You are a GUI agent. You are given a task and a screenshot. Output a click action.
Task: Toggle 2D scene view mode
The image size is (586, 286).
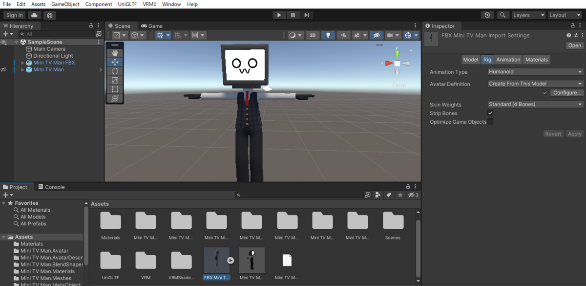point(313,35)
